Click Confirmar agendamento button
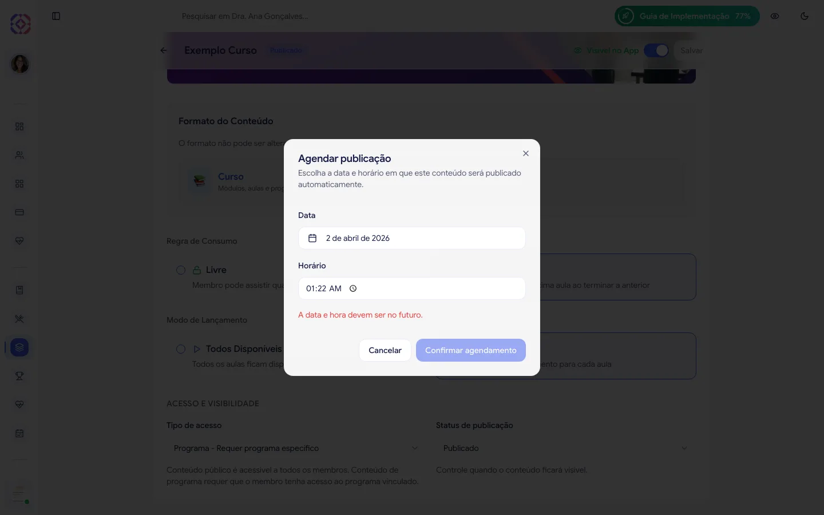 click(470, 350)
